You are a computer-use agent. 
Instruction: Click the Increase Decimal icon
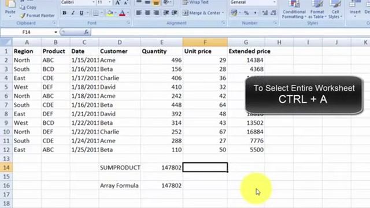(x=265, y=13)
